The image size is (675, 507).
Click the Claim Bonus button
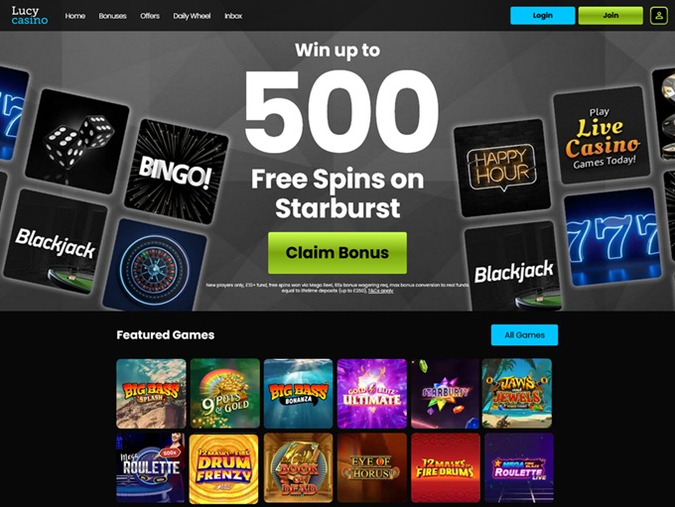tap(337, 253)
